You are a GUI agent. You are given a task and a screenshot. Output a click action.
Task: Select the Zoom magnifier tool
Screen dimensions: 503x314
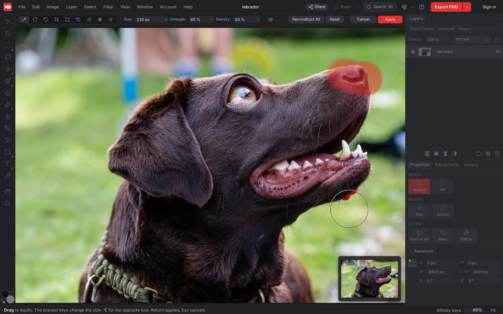(x=8, y=203)
